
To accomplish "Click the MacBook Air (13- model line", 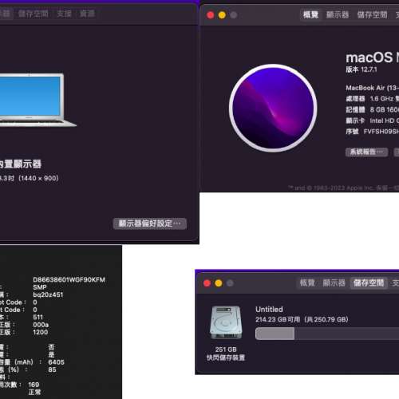I will click(372, 88).
